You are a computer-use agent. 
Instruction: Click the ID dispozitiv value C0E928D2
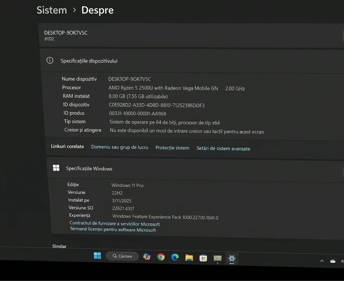[x=157, y=105]
